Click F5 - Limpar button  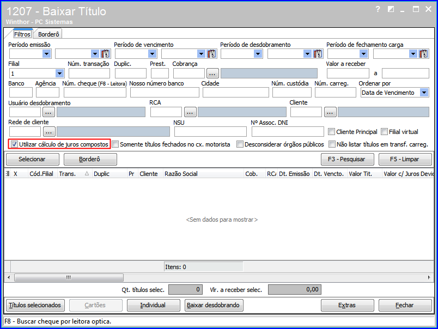[x=405, y=159]
